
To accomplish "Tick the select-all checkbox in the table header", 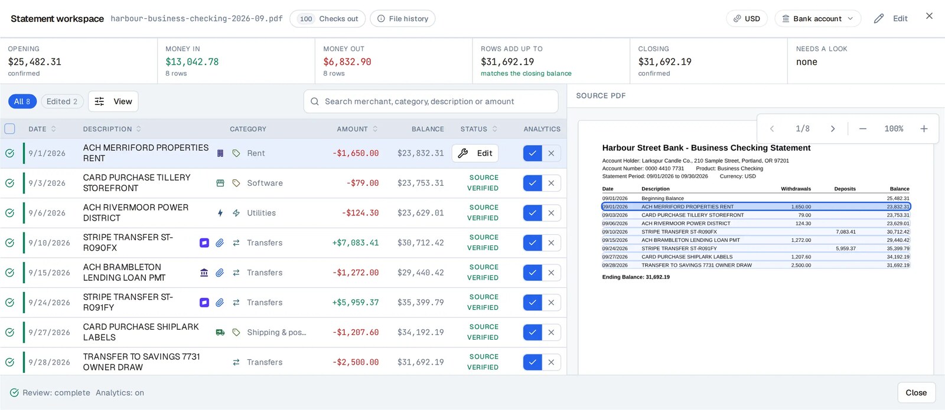I will pos(10,129).
